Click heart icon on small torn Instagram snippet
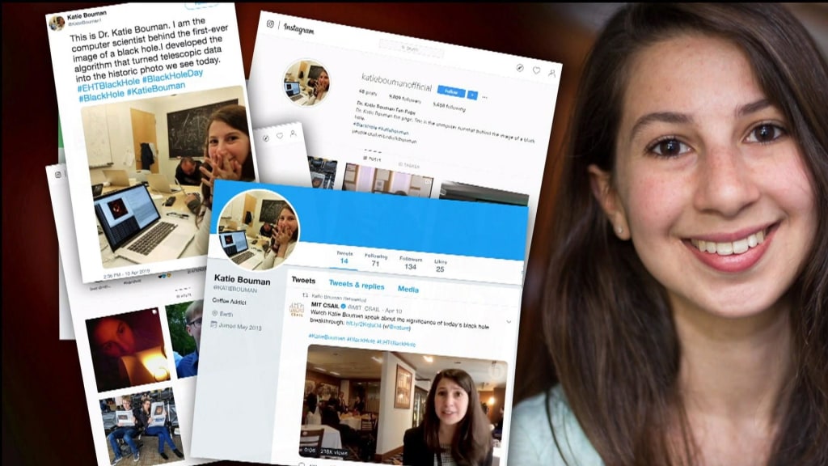Image resolution: width=828 pixels, height=466 pixels. 279,136
